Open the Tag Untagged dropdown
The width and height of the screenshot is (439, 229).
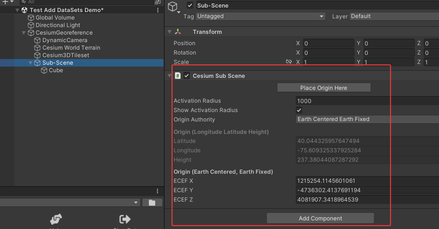(x=260, y=16)
